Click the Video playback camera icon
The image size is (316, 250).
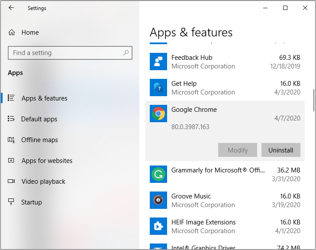point(11,181)
